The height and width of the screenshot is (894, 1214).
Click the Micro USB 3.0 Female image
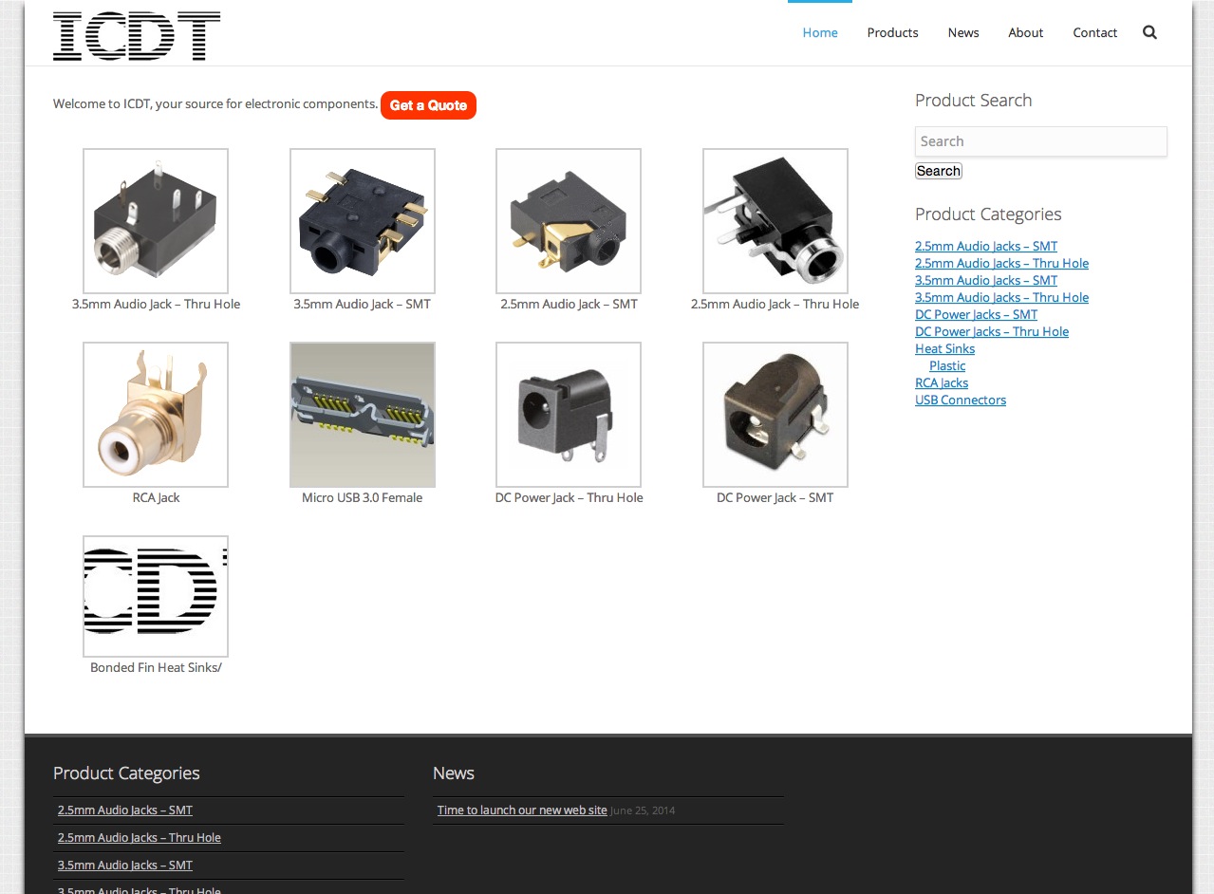tap(362, 415)
